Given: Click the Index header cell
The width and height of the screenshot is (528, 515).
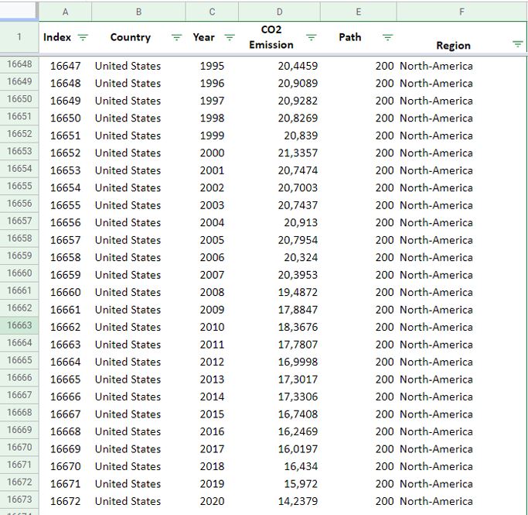Looking at the screenshot, I should click(66, 37).
